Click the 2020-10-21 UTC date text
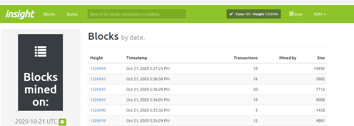Viewport: 354px width, 126px height. tap(36, 121)
